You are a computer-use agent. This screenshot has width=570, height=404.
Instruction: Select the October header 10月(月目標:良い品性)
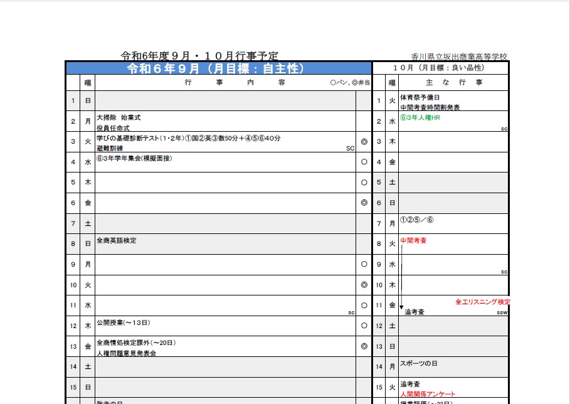click(x=438, y=68)
